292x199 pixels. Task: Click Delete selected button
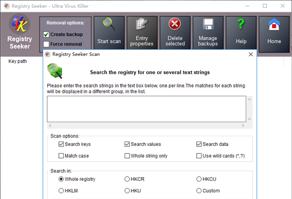[x=175, y=33]
